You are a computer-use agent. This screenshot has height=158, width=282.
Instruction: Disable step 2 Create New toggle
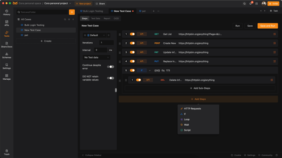point(133,43)
